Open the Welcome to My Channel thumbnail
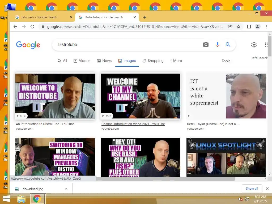Viewport: 272px width, 204px height. pos(141,96)
